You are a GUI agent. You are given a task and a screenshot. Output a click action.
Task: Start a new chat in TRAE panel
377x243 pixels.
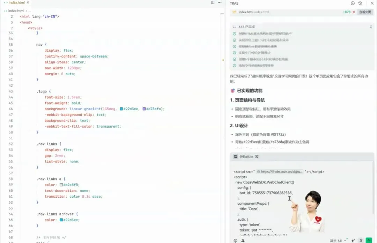point(353,3)
